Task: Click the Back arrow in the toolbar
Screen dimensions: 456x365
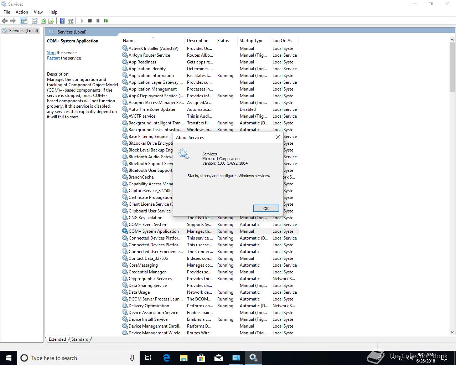Action: tap(5, 21)
